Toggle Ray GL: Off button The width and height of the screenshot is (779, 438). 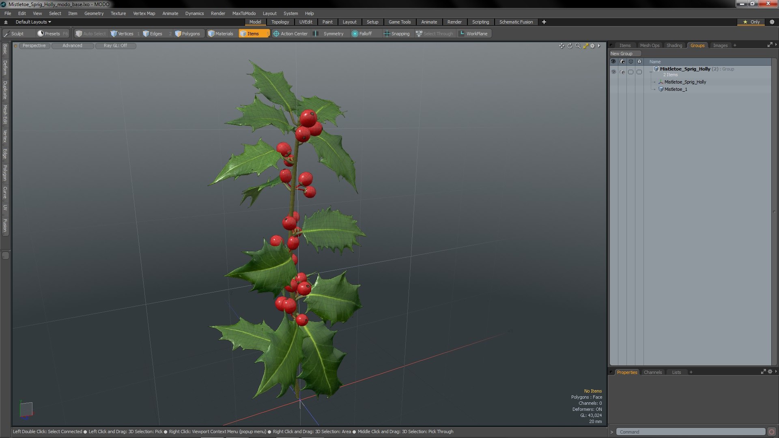(x=115, y=46)
